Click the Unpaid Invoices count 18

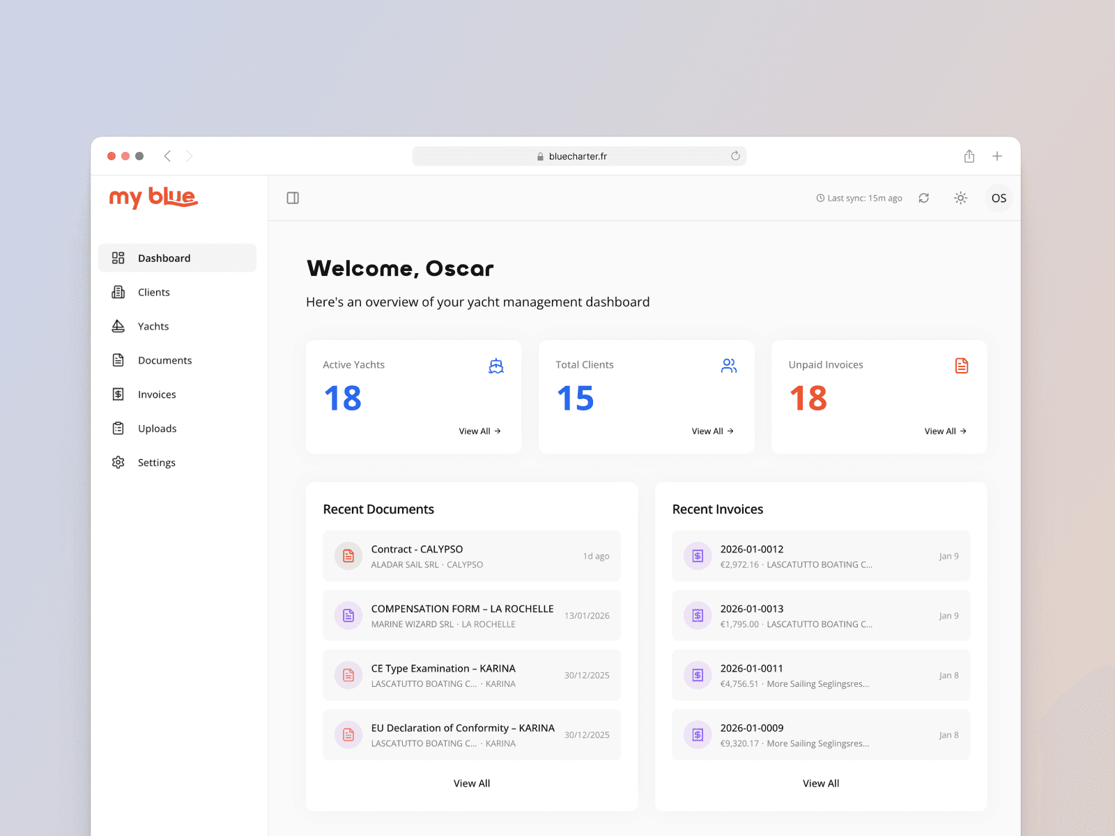tap(808, 398)
